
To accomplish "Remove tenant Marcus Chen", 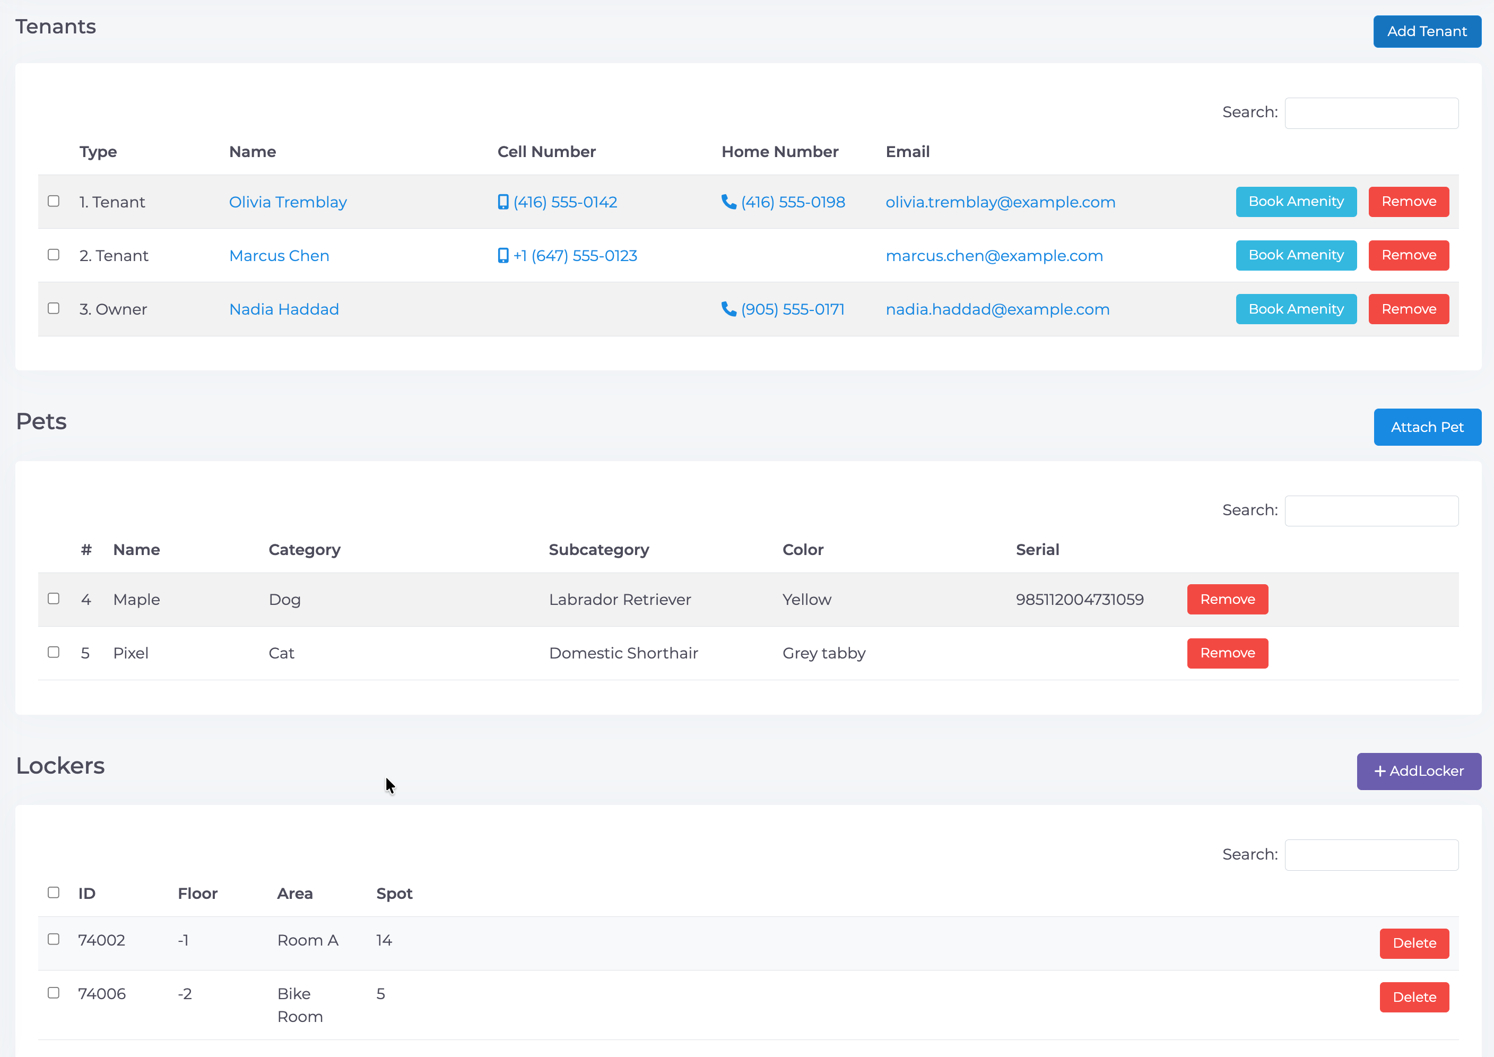I will (1409, 255).
